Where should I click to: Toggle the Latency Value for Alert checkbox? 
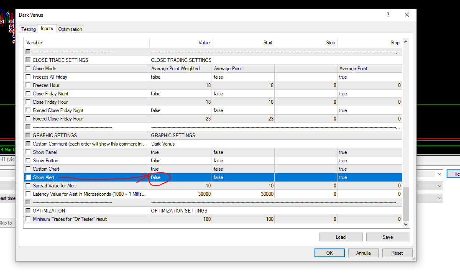pos(28,194)
